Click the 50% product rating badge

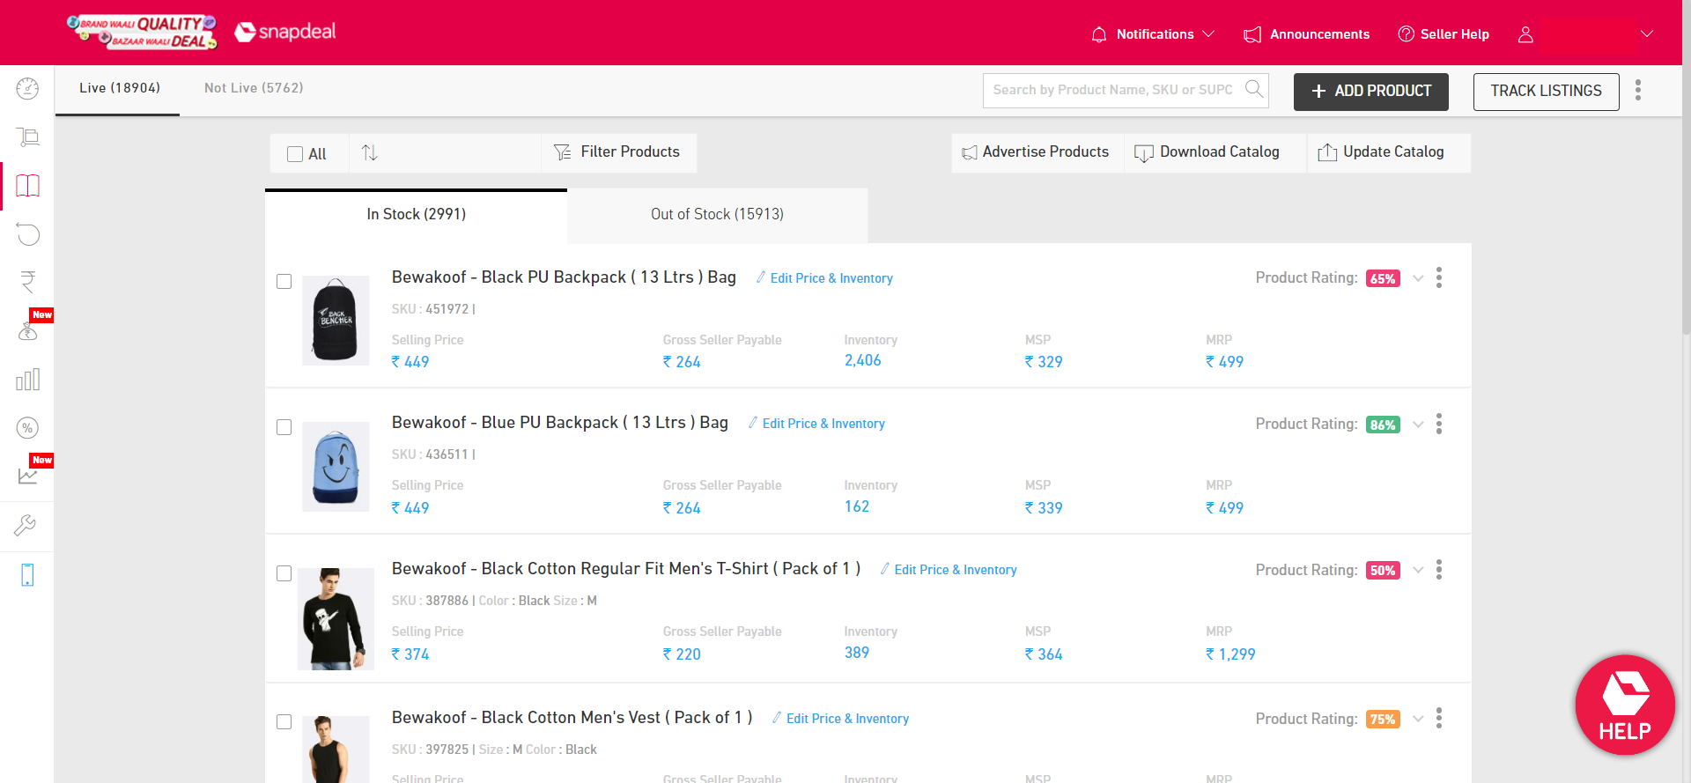point(1383,571)
